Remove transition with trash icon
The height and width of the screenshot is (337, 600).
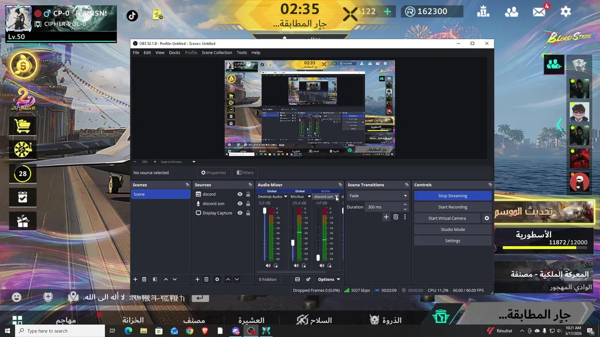[396, 217]
